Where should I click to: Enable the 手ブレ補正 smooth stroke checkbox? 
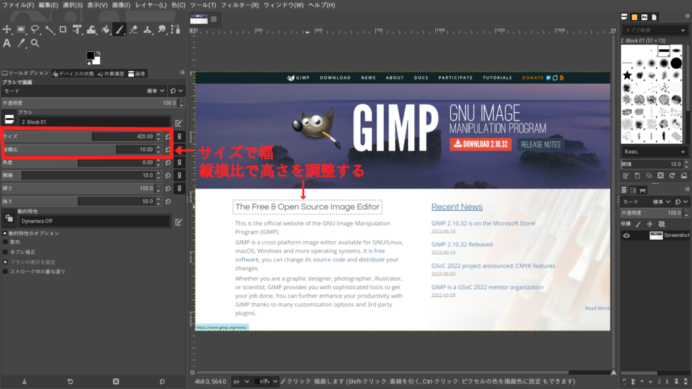pos(5,253)
